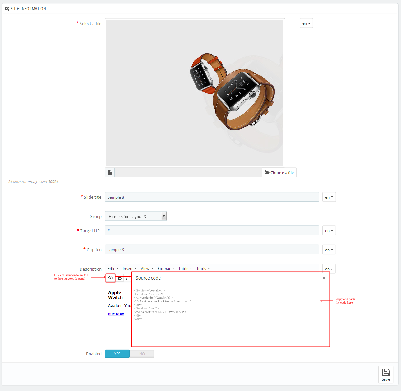This screenshot has height=391, width=401.
Task: Click the Choose a file button
Action: point(279,172)
